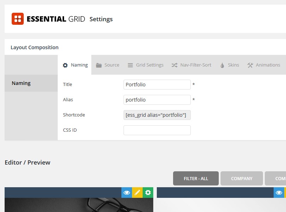Focus the Title input field
Viewport: 286px width, 212px height.
pos(157,85)
